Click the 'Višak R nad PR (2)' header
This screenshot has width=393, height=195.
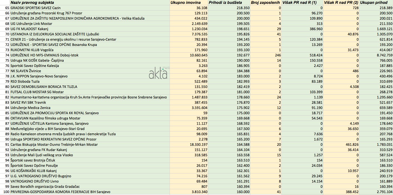[x=341, y=2]
